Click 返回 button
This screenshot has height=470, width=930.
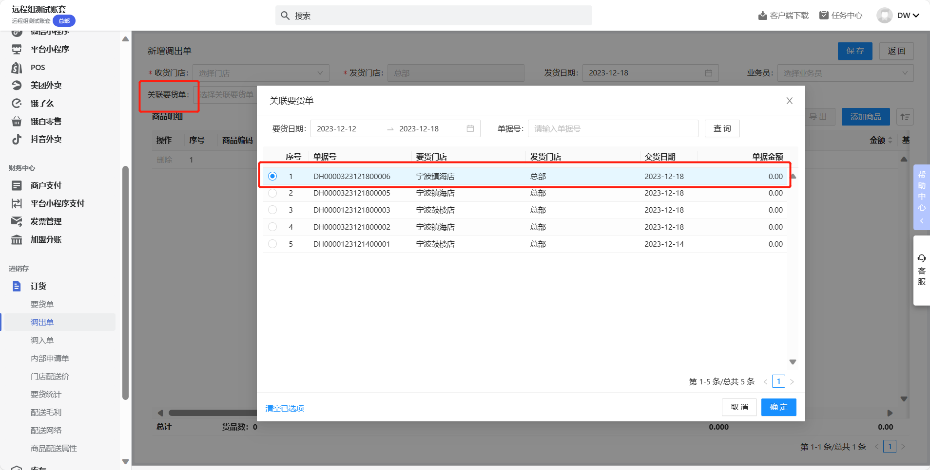(896, 51)
